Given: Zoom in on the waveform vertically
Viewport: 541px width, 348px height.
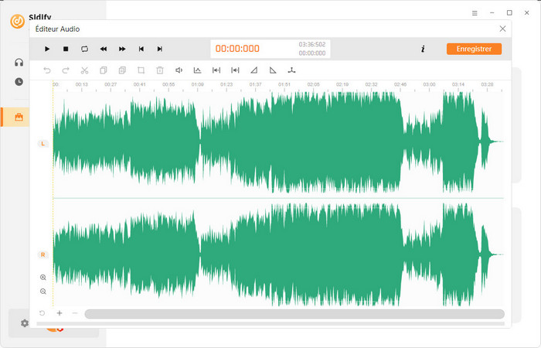Looking at the screenshot, I should [x=43, y=278].
